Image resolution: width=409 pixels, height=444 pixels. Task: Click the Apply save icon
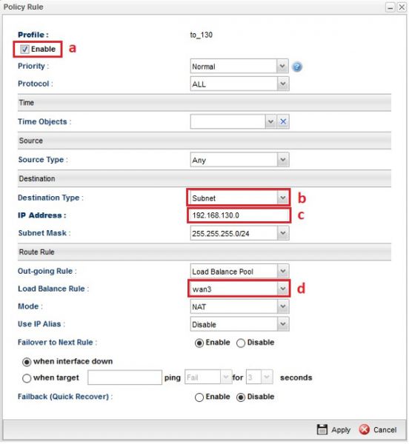click(322, 429)
